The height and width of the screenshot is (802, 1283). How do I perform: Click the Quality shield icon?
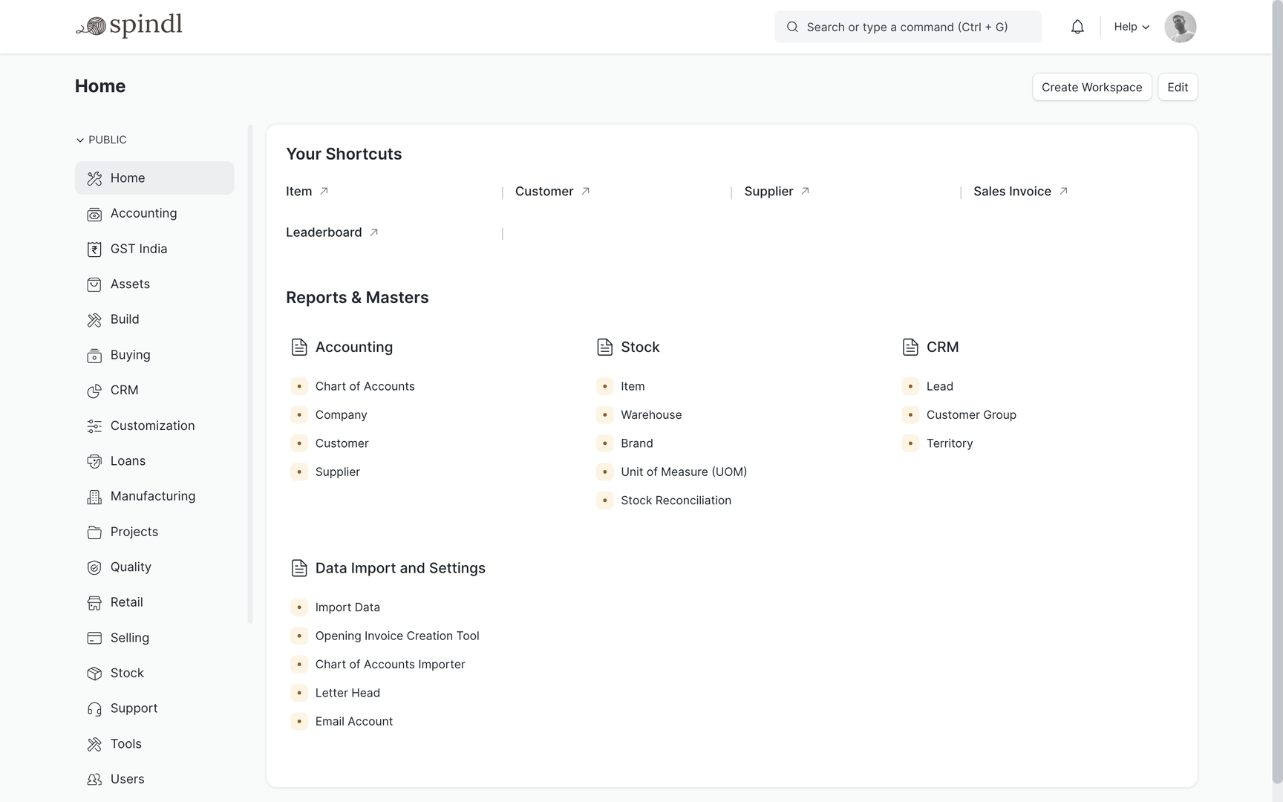click(x=94, y=567)
